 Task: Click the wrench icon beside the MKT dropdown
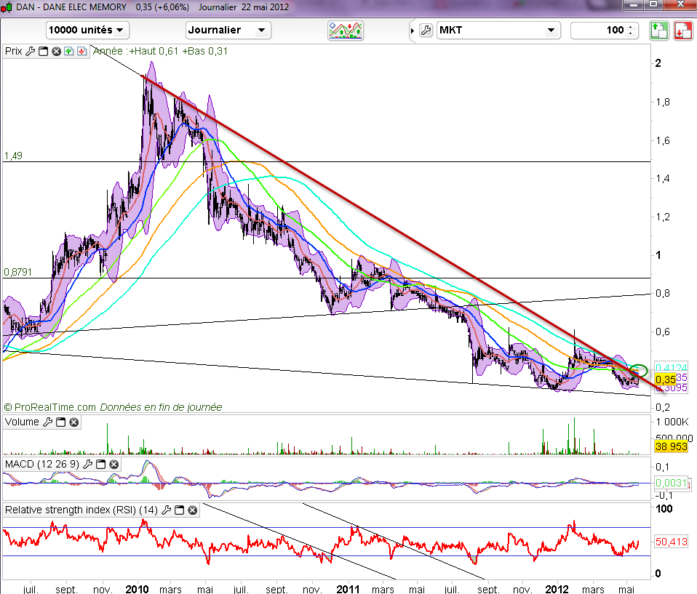coord(426,31)
